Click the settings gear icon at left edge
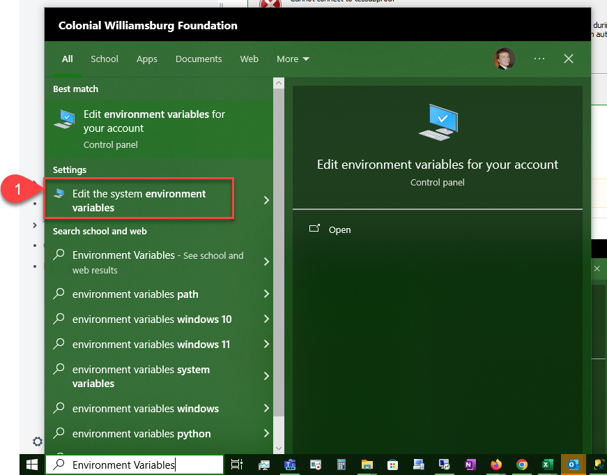 [38, 442]
